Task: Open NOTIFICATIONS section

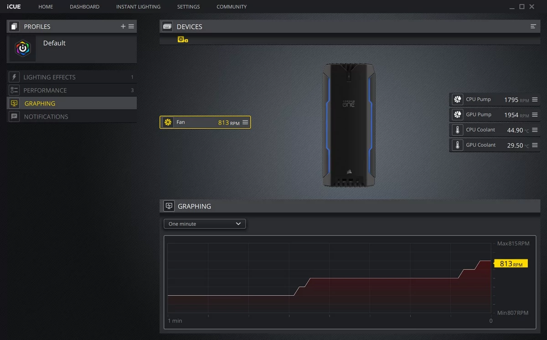Action: point(72,117)
